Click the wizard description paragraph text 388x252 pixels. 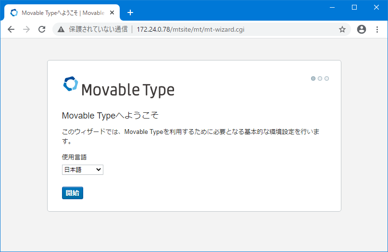tap(190, 136)
